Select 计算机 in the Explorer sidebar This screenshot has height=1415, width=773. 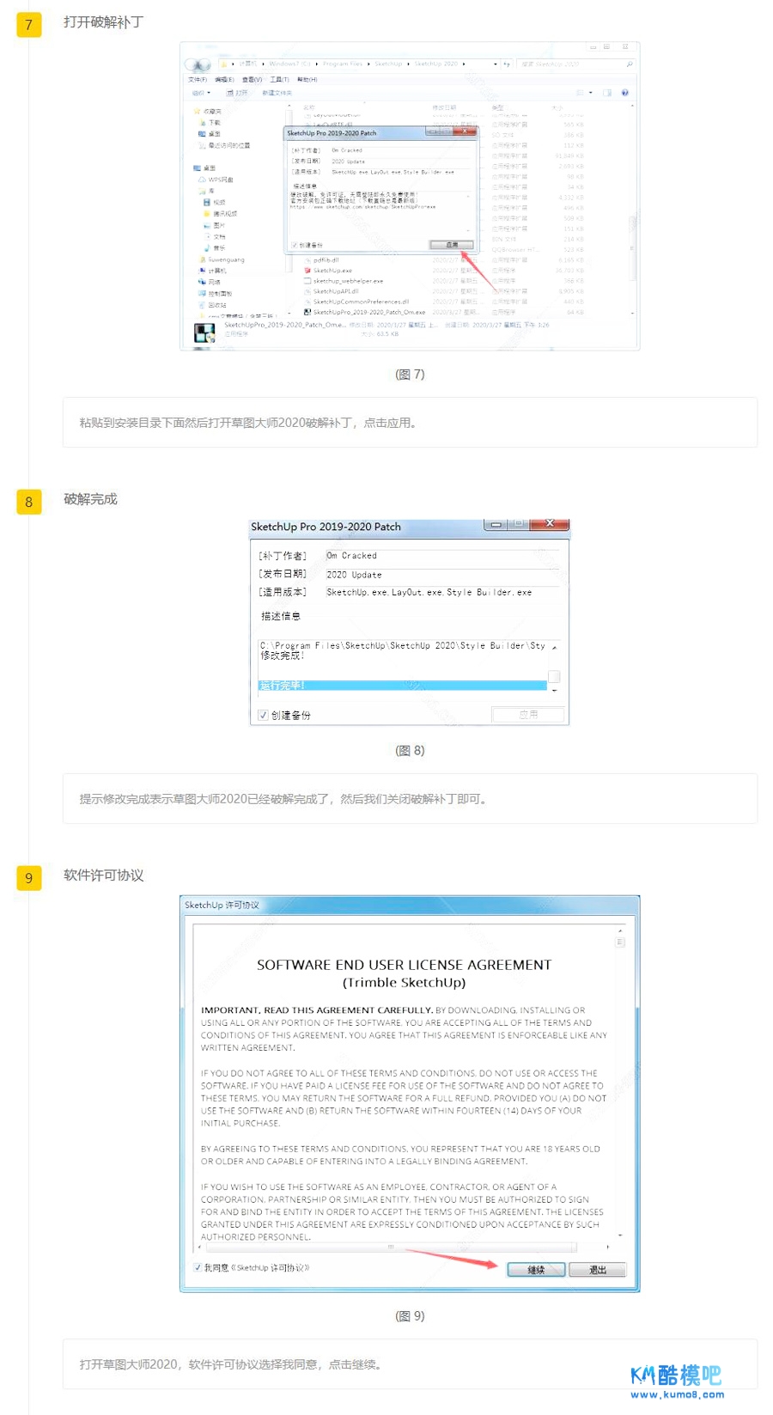pyautogui.click(x=212, y=271)
